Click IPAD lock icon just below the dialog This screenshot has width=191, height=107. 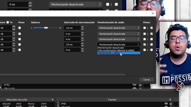140,84
